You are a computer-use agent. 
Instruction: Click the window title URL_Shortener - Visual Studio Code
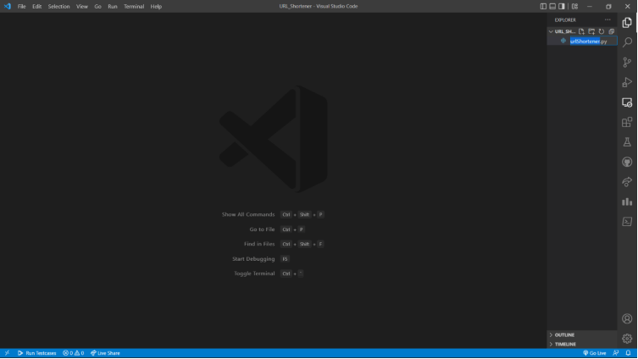click(x=319, y=6)
